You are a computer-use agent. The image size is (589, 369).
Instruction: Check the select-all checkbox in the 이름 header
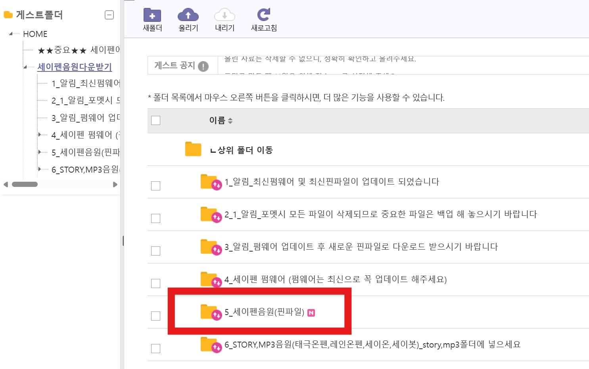coord(155,120)
